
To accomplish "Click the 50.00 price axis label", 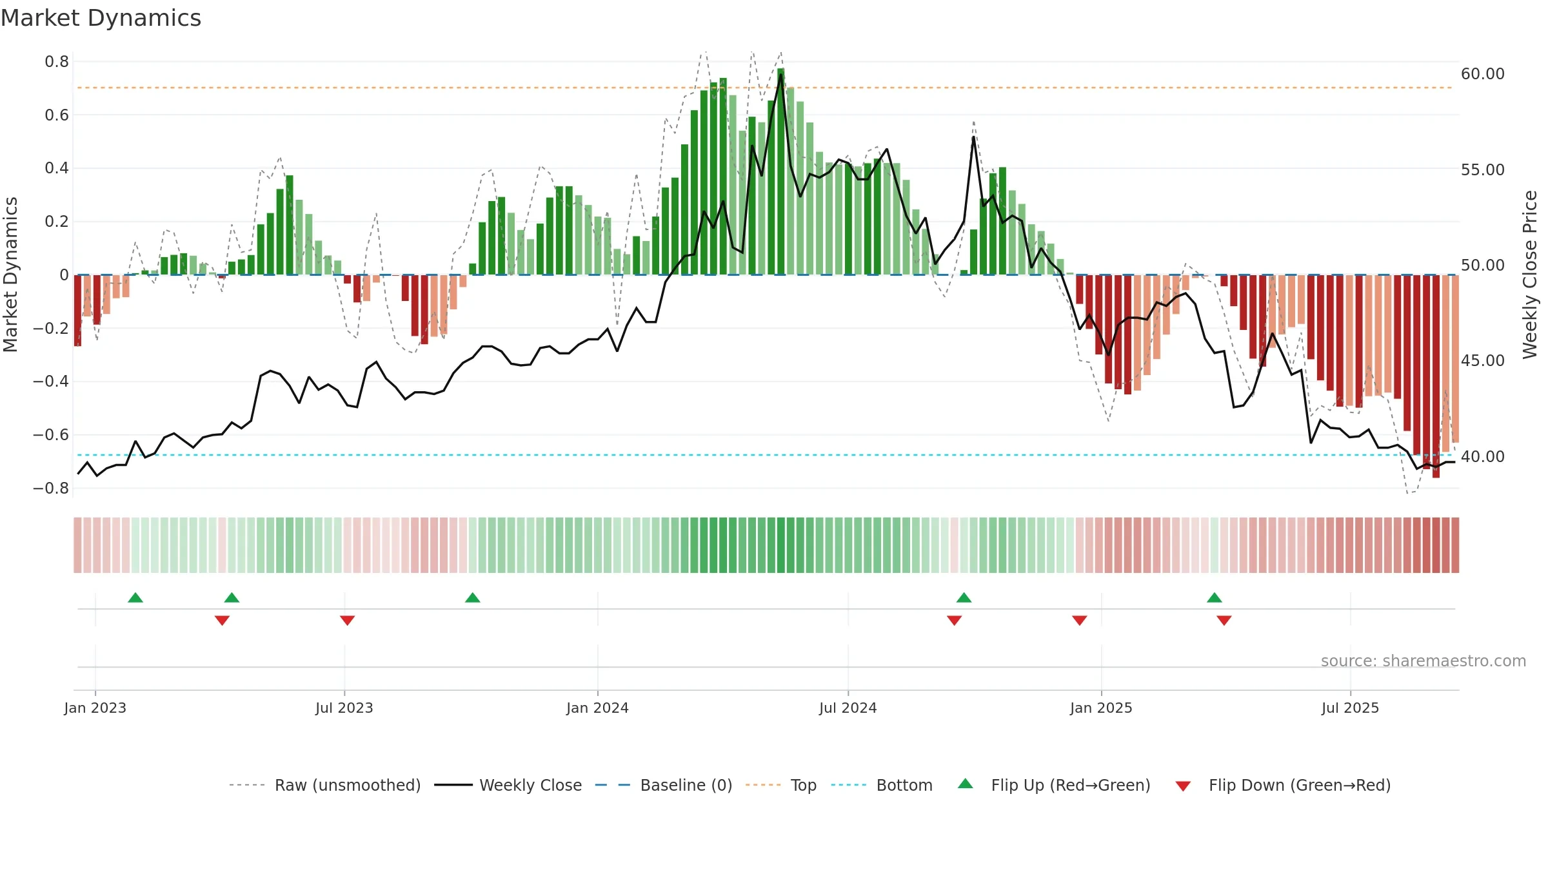I will (x=1483, y=265).
